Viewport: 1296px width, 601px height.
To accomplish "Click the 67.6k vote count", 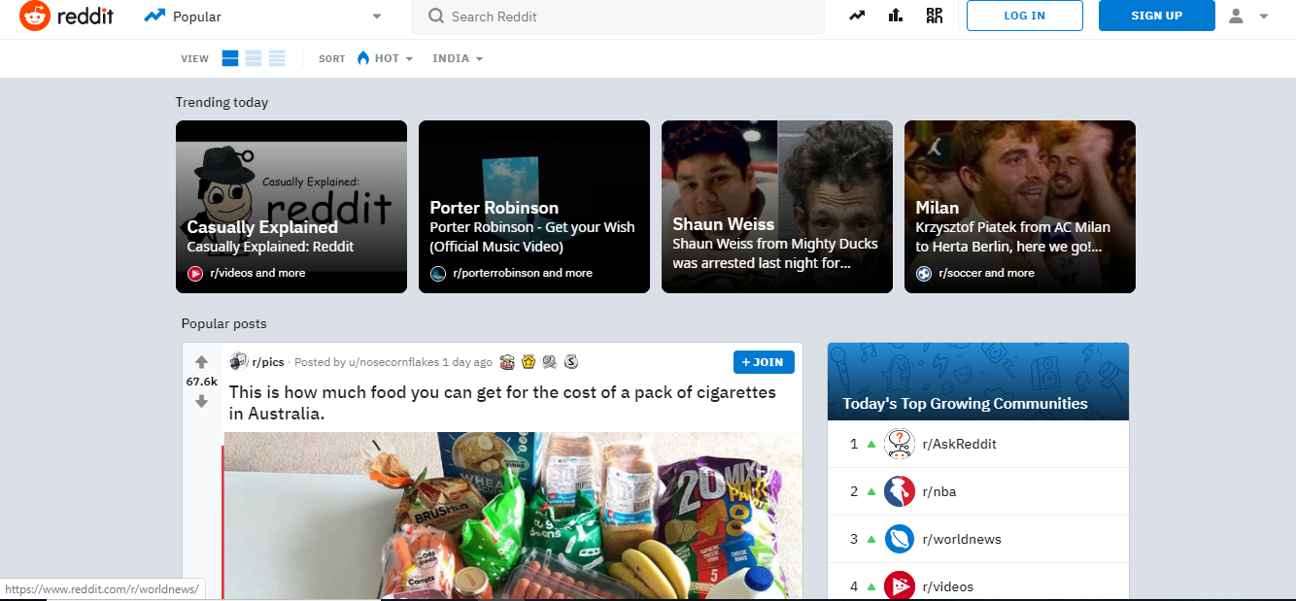I will click(x=201, y=382).
